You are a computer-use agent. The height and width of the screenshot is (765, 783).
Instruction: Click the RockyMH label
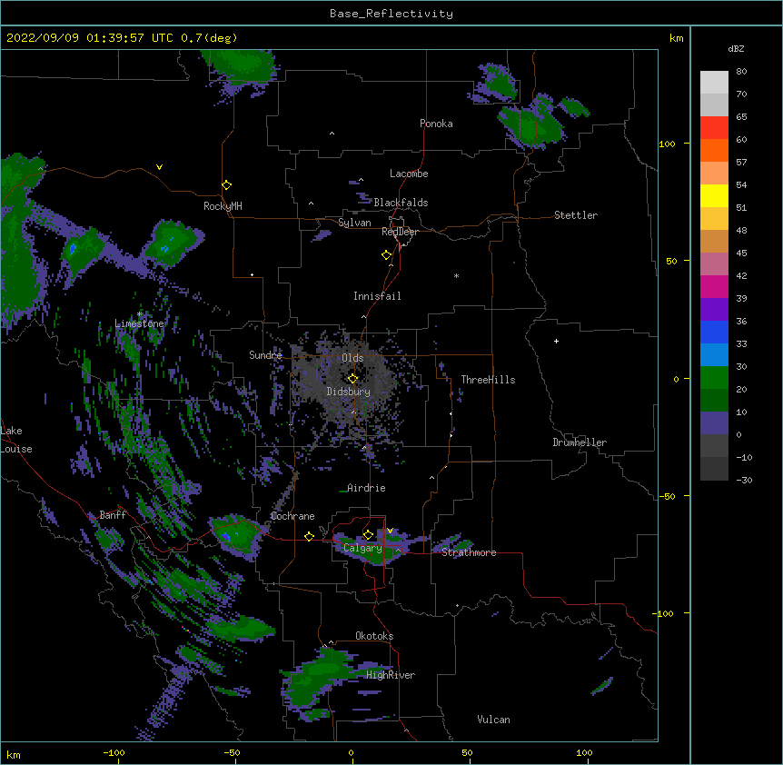click(223, 205)
